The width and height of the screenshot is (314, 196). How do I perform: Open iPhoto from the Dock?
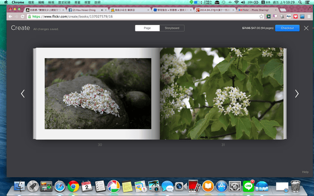pyautogui.click(x=154, y=187)
